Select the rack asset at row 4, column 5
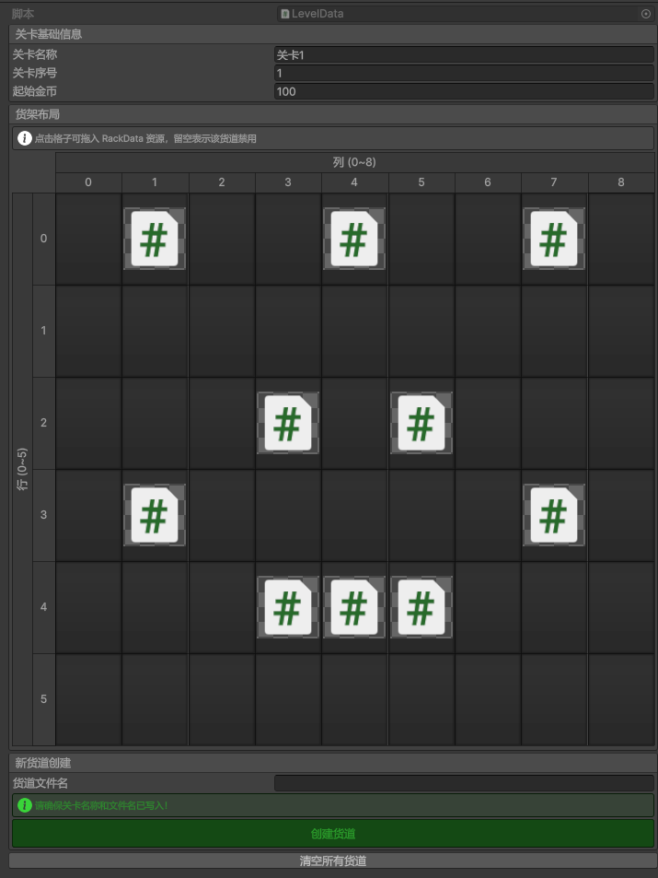 pos(421,607)
